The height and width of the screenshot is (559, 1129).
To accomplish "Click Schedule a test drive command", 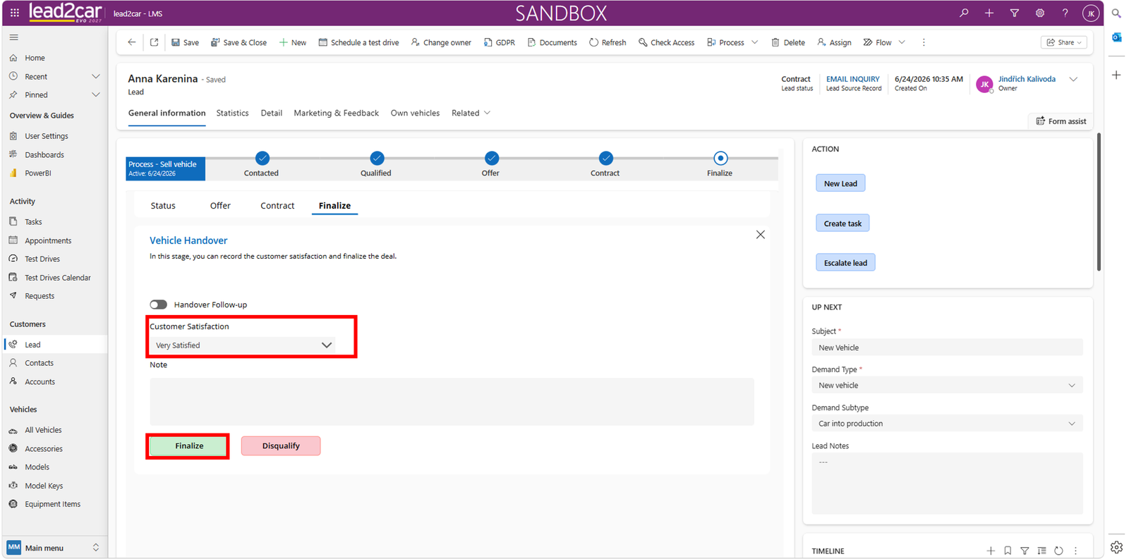I will (x=358, y=42).
